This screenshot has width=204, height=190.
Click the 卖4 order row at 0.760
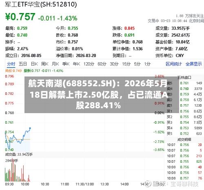pyautogui.click(x=184, y=89)
